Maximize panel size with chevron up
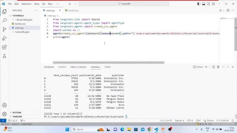This screenshot has height=133, width=237. coord(228,67)
